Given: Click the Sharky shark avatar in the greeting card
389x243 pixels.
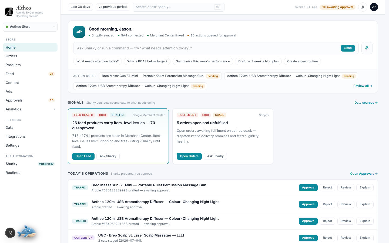Looking at the screenshot, I should tap(79, 32).
